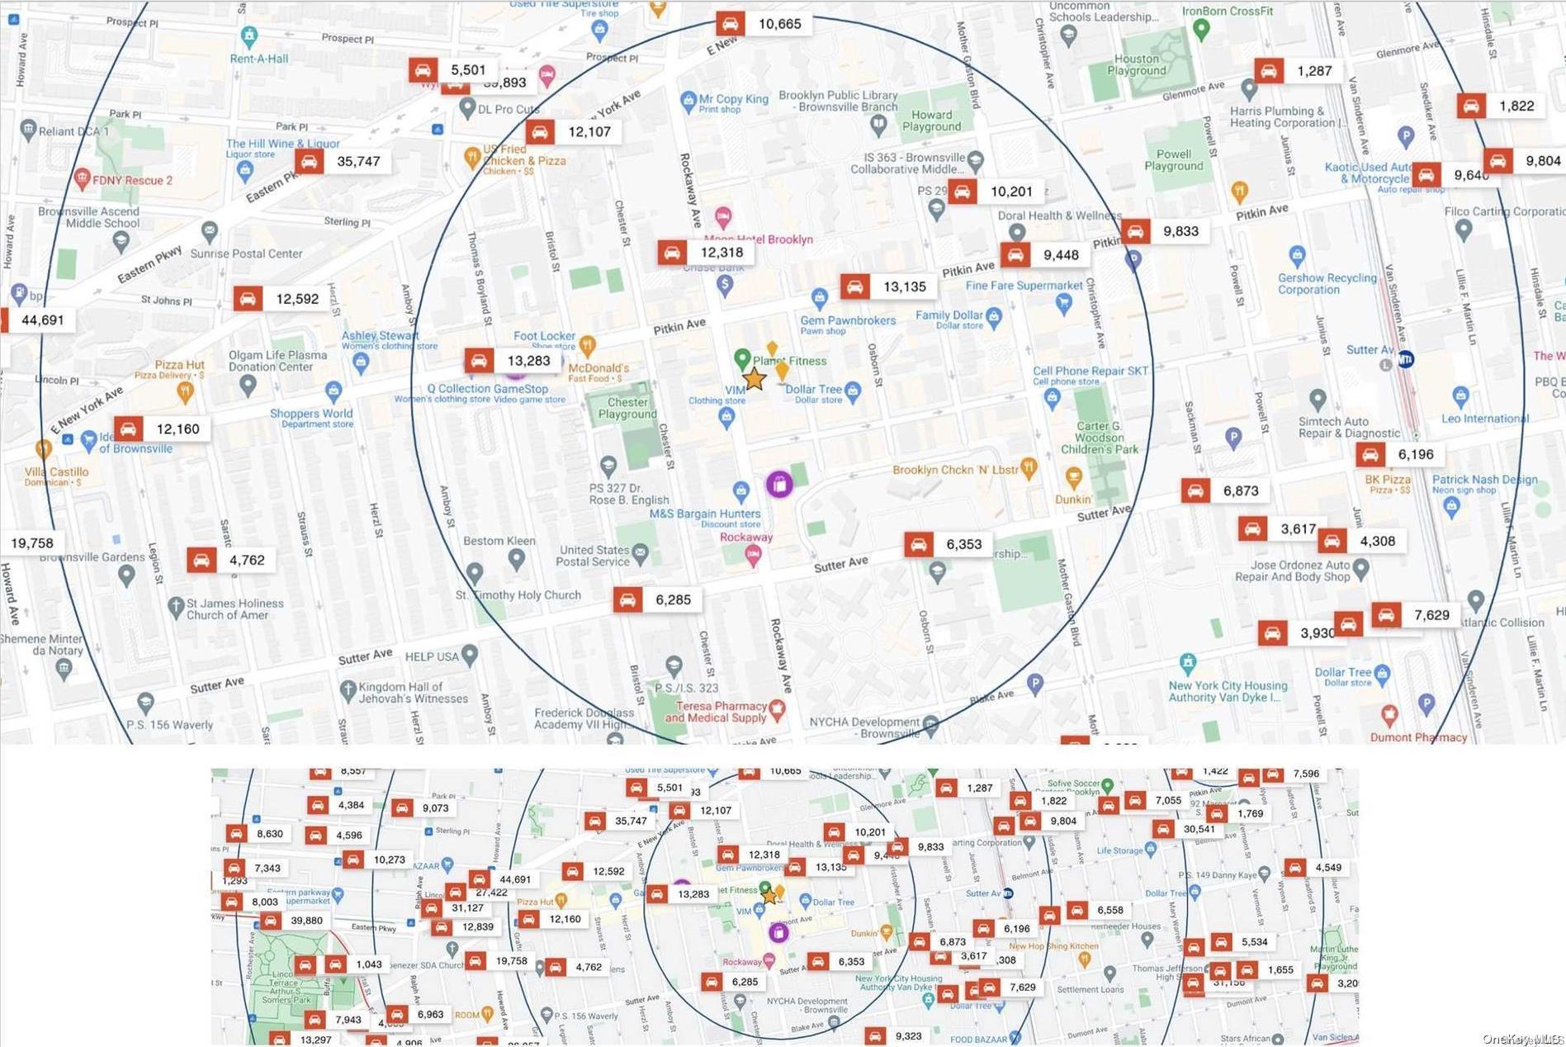Viewport: 1566px width, 1047px height.
Task: Click the Fine Fare Supermarket cart pin
Action: point(1063,304)
